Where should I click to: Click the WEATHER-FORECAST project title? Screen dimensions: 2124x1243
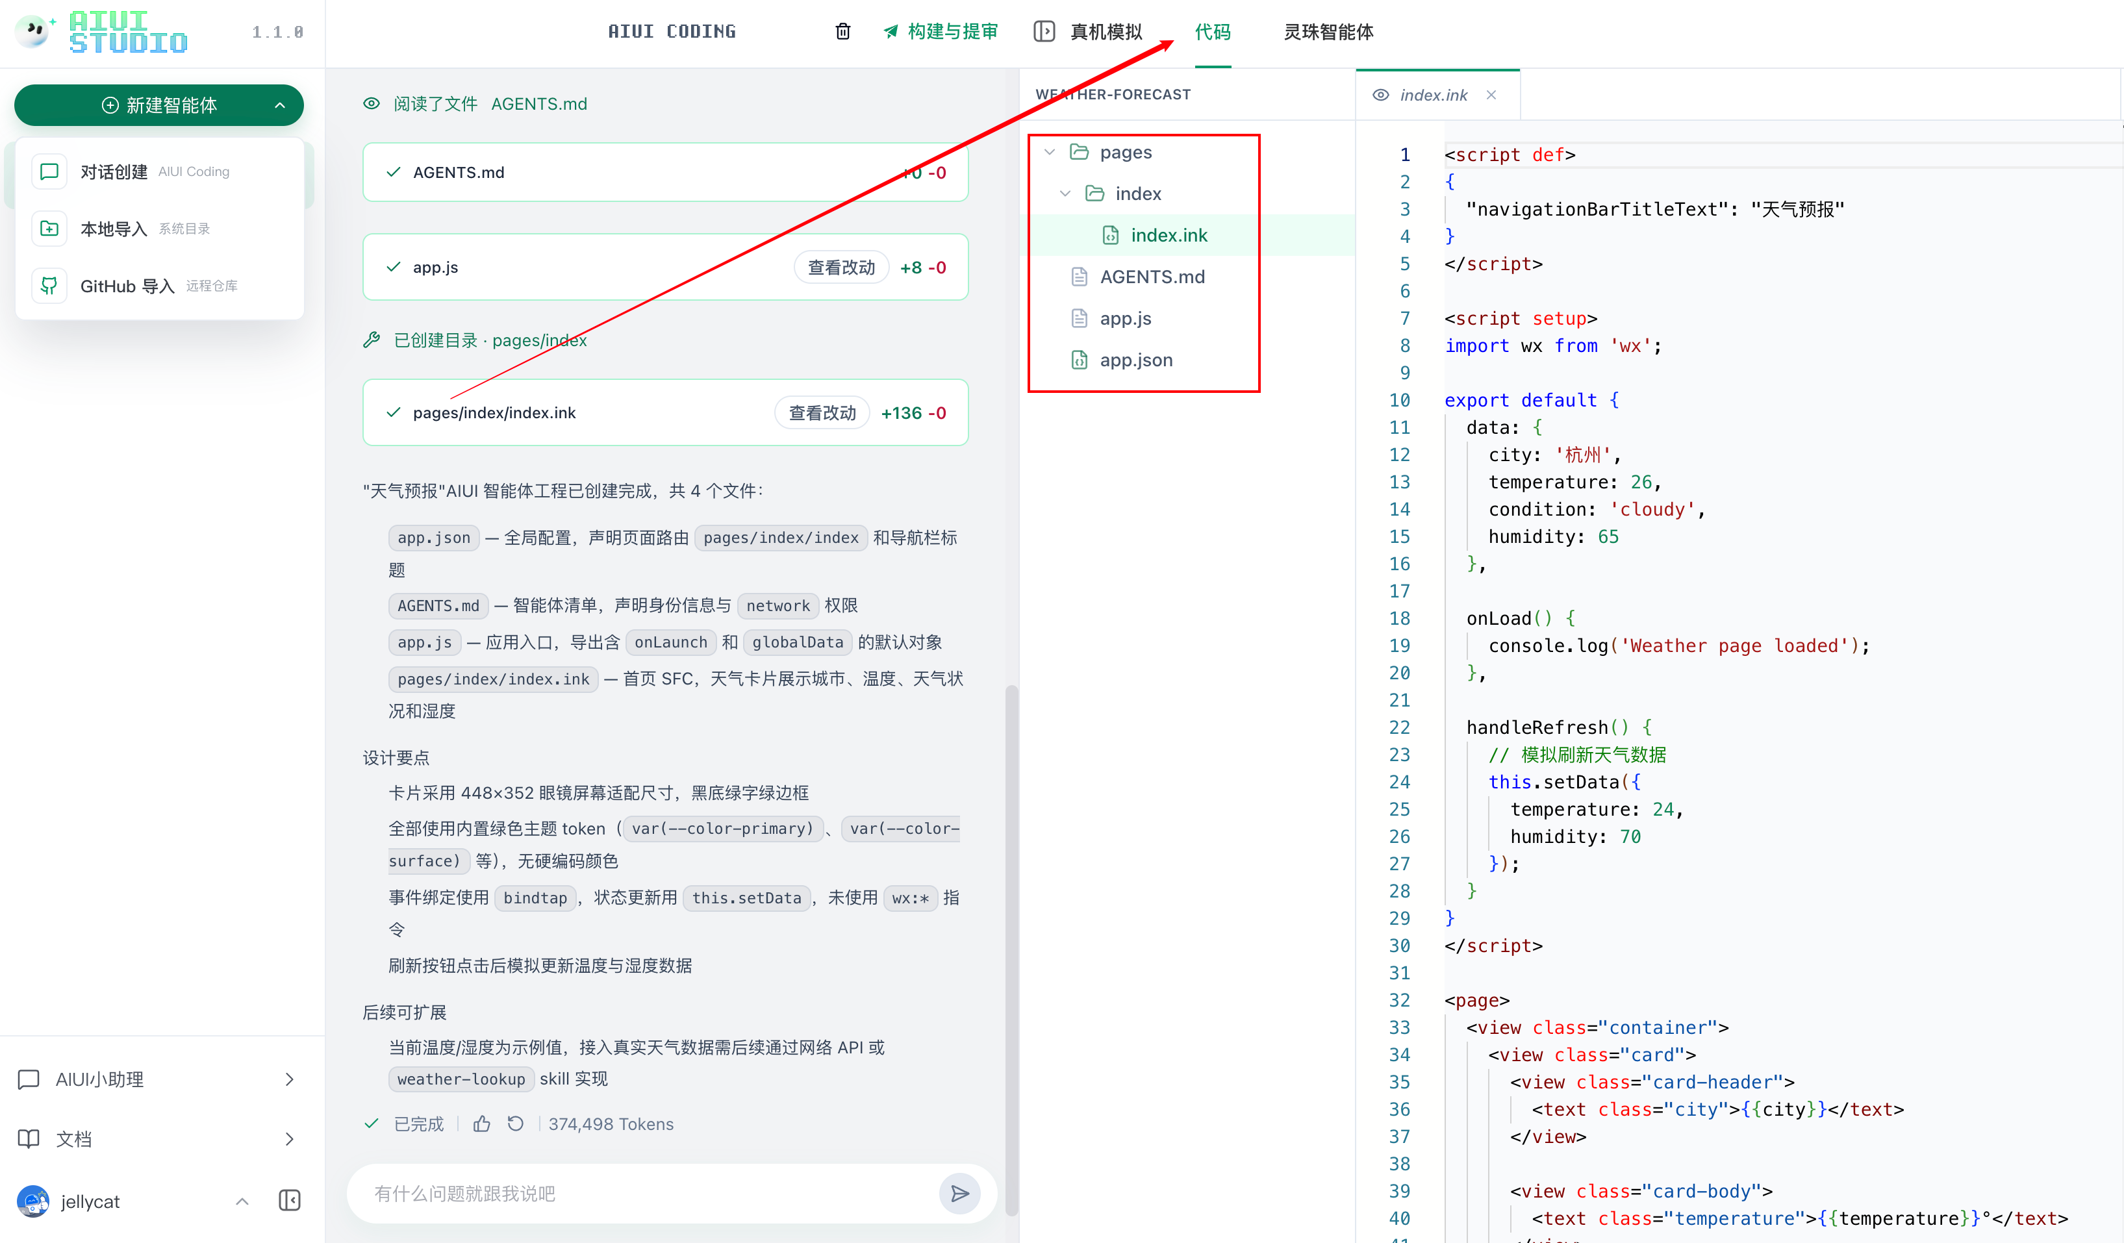pos(1113,94)
